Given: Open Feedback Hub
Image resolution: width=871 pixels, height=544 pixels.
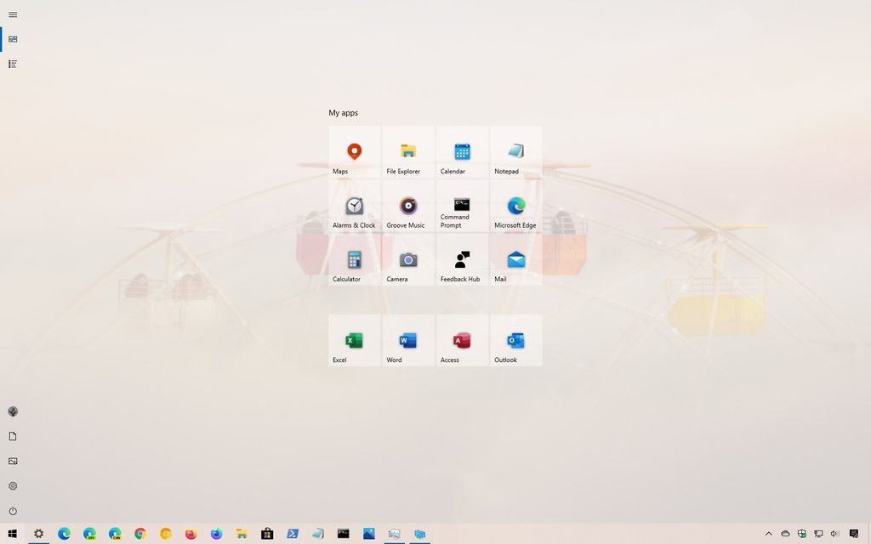Looking at the screenshot, I should pos(462,259).
